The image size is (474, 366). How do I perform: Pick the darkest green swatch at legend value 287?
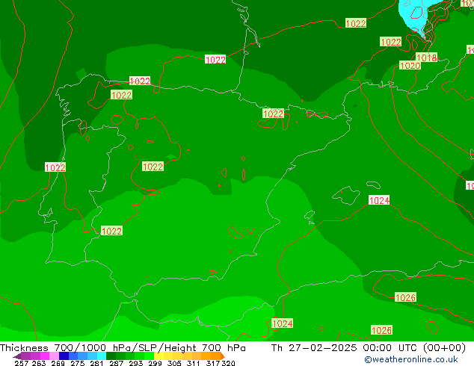pos(111,356)
